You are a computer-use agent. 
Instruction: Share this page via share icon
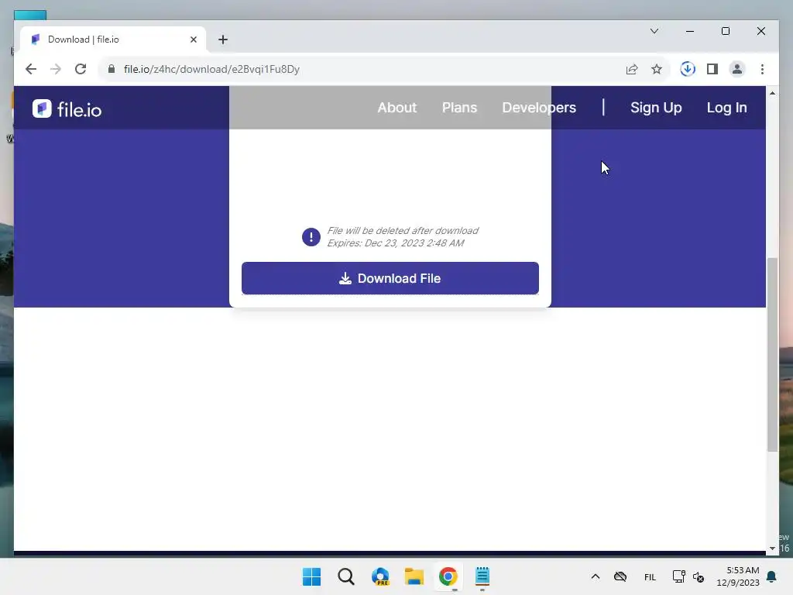pyautogui.click(x=632, y=69)
